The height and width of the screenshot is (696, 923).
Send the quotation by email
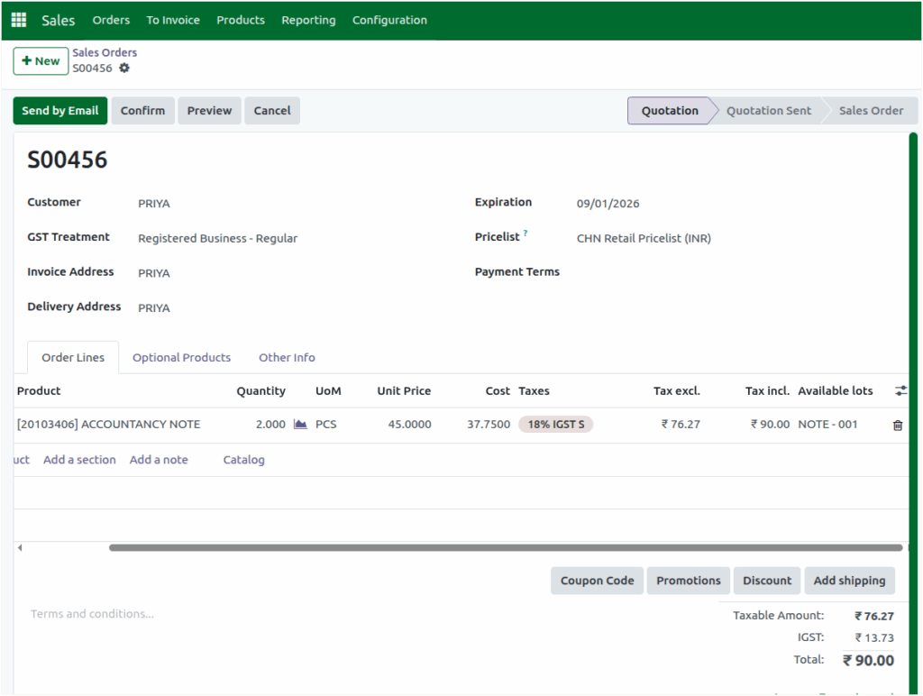59,110
